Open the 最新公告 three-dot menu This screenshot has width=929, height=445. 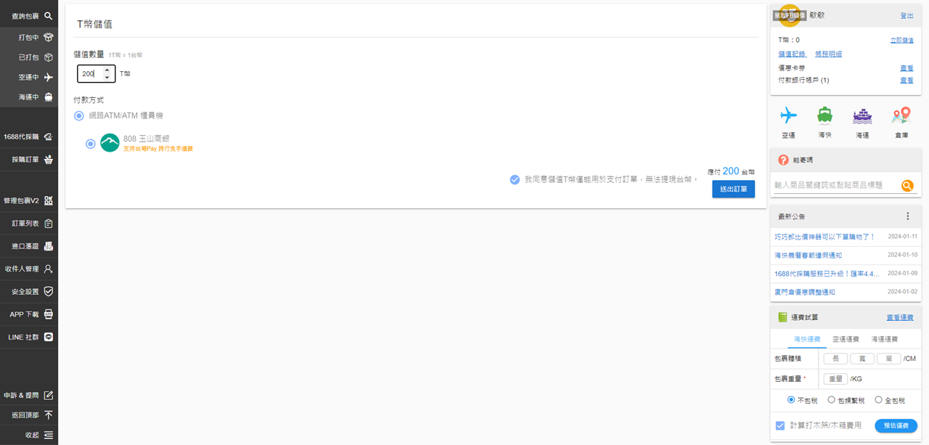(x=907, y=216)
